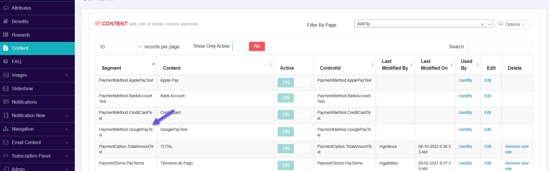Click the FAQ question mark icon
This screenshot has width=549, height=171.
[6, 61]
